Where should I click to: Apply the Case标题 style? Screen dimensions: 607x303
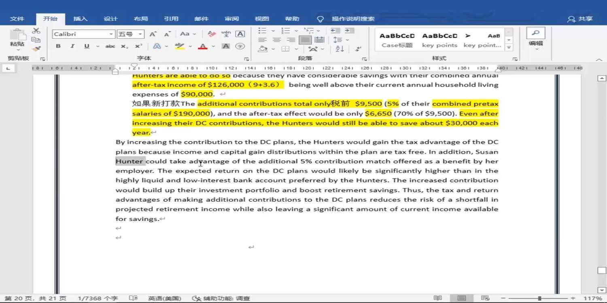[x=397, y=40]
